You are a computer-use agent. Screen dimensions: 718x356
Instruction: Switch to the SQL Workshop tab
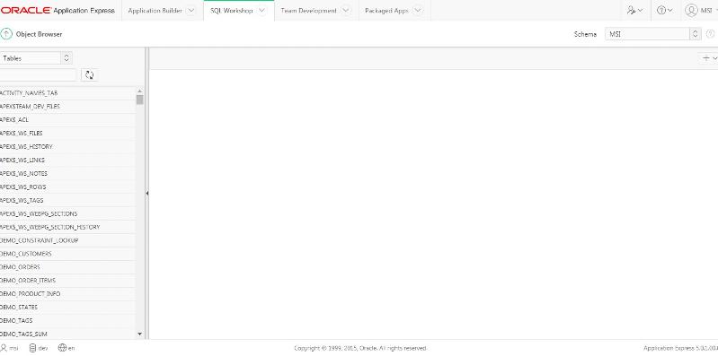pos(232,10)
